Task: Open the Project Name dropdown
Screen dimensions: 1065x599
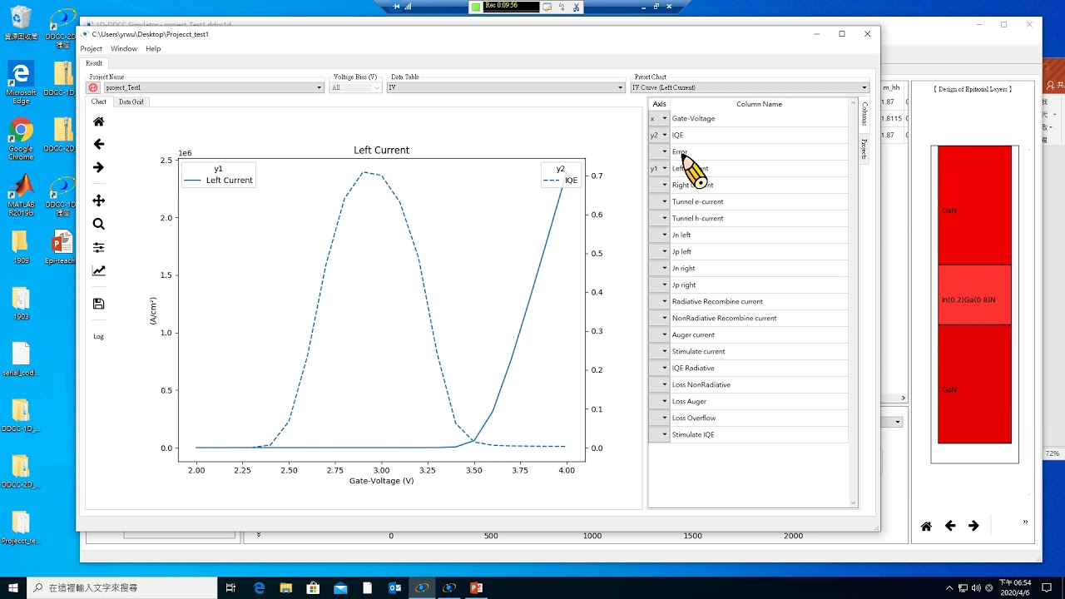Action: [213, 87]
